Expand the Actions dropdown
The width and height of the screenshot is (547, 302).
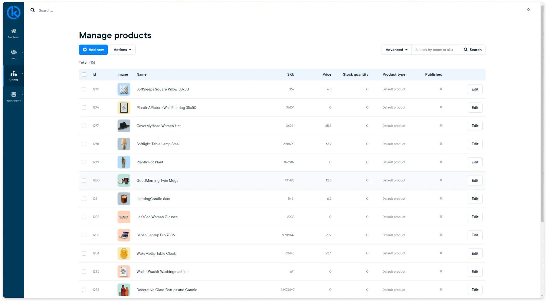[123, 50]
